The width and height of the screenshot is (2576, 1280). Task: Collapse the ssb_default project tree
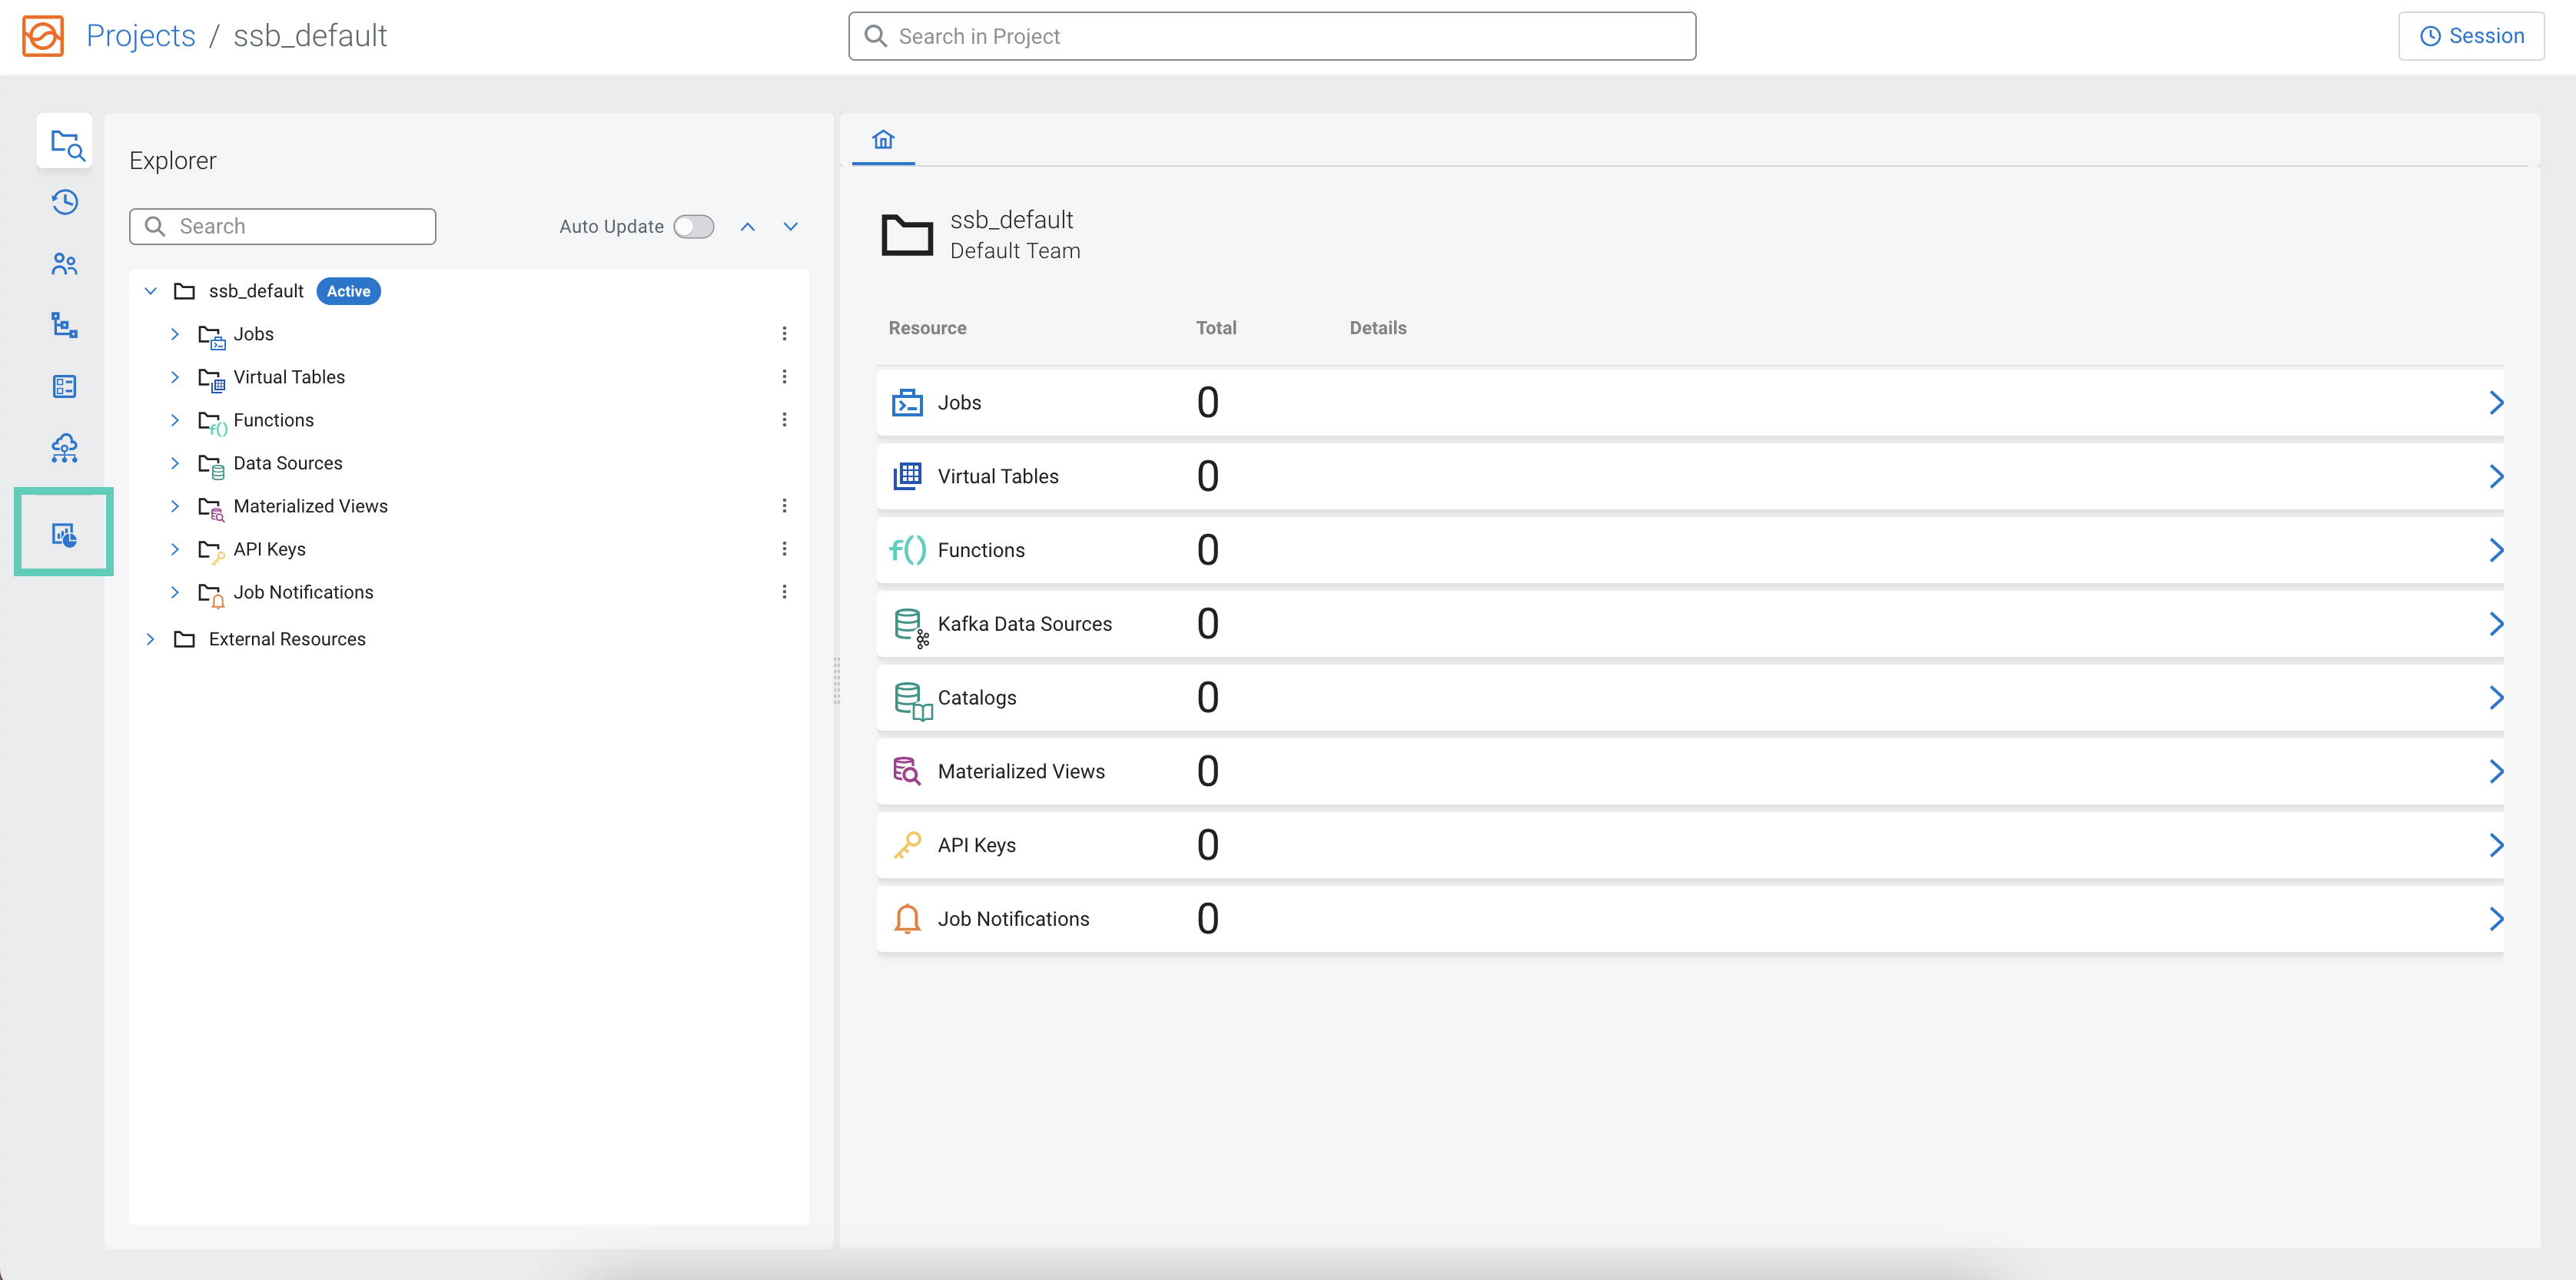pos(151,291)
